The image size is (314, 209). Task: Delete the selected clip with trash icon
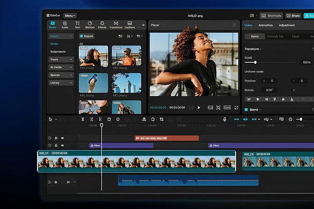[109, 120]
